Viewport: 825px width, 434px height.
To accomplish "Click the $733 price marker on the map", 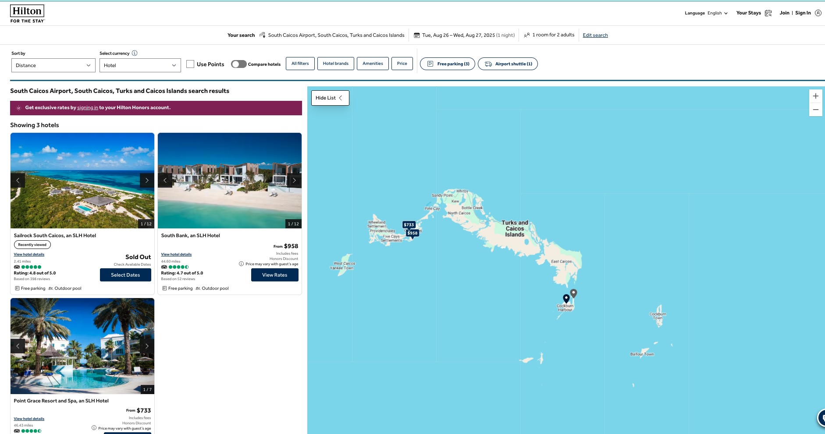I will pos(409,225).
